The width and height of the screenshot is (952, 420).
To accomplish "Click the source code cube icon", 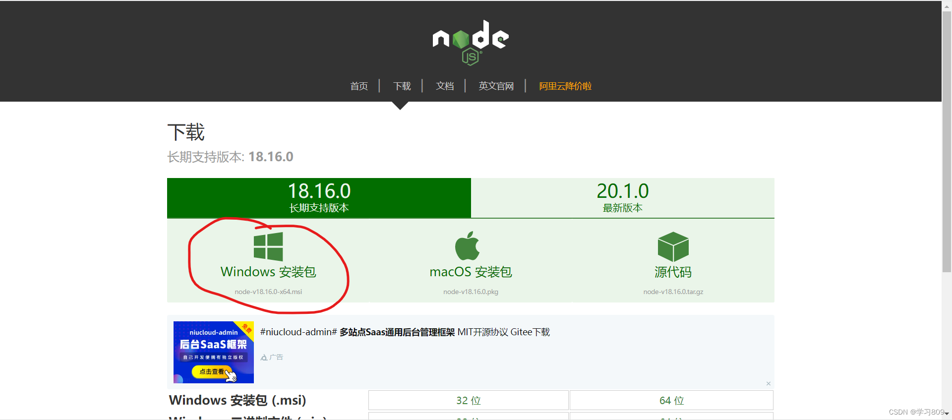I will [673, 246].
